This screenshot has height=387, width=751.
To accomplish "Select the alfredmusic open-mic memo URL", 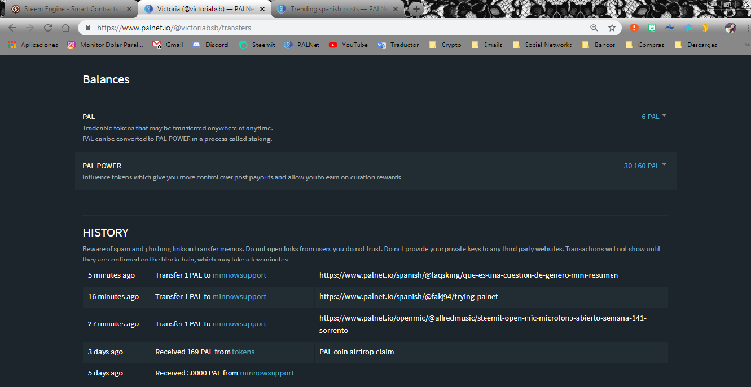I will (x=483, y=324).
